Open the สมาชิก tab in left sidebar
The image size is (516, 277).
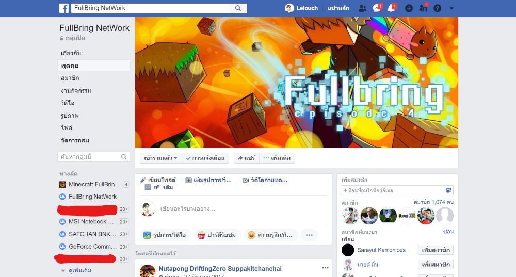click(x=70, y=78)
